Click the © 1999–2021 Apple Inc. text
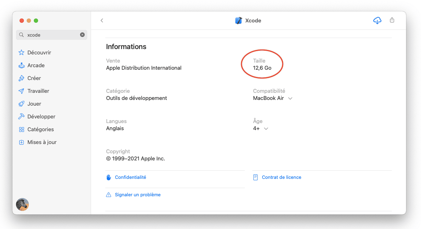421x229 pixels. coord(136,159)
